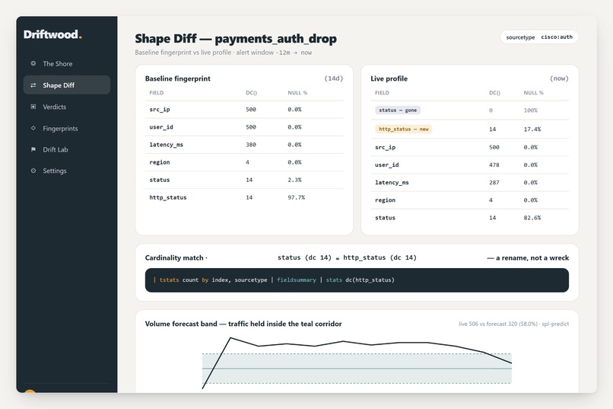The width and height of the screenshot is (613, 409).
Task: Select src_ip row in Live profile
Action: 470,148
